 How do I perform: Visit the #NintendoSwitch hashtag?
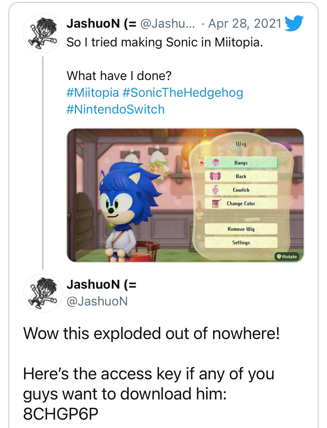point(115,109)
